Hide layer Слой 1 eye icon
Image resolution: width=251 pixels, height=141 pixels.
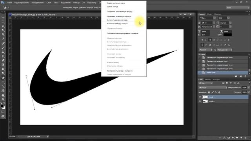coord(200,97)
